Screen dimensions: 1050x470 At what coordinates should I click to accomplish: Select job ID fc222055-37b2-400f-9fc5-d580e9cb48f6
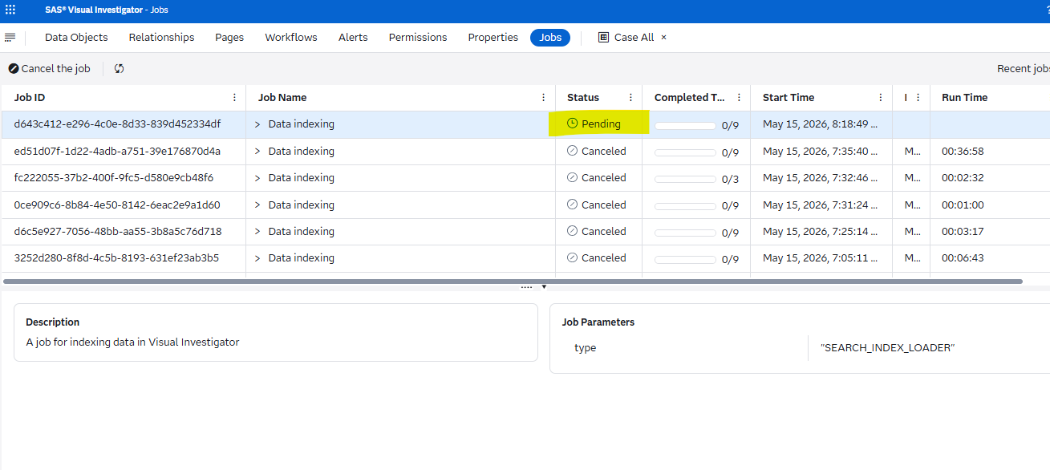coord(114,177)
